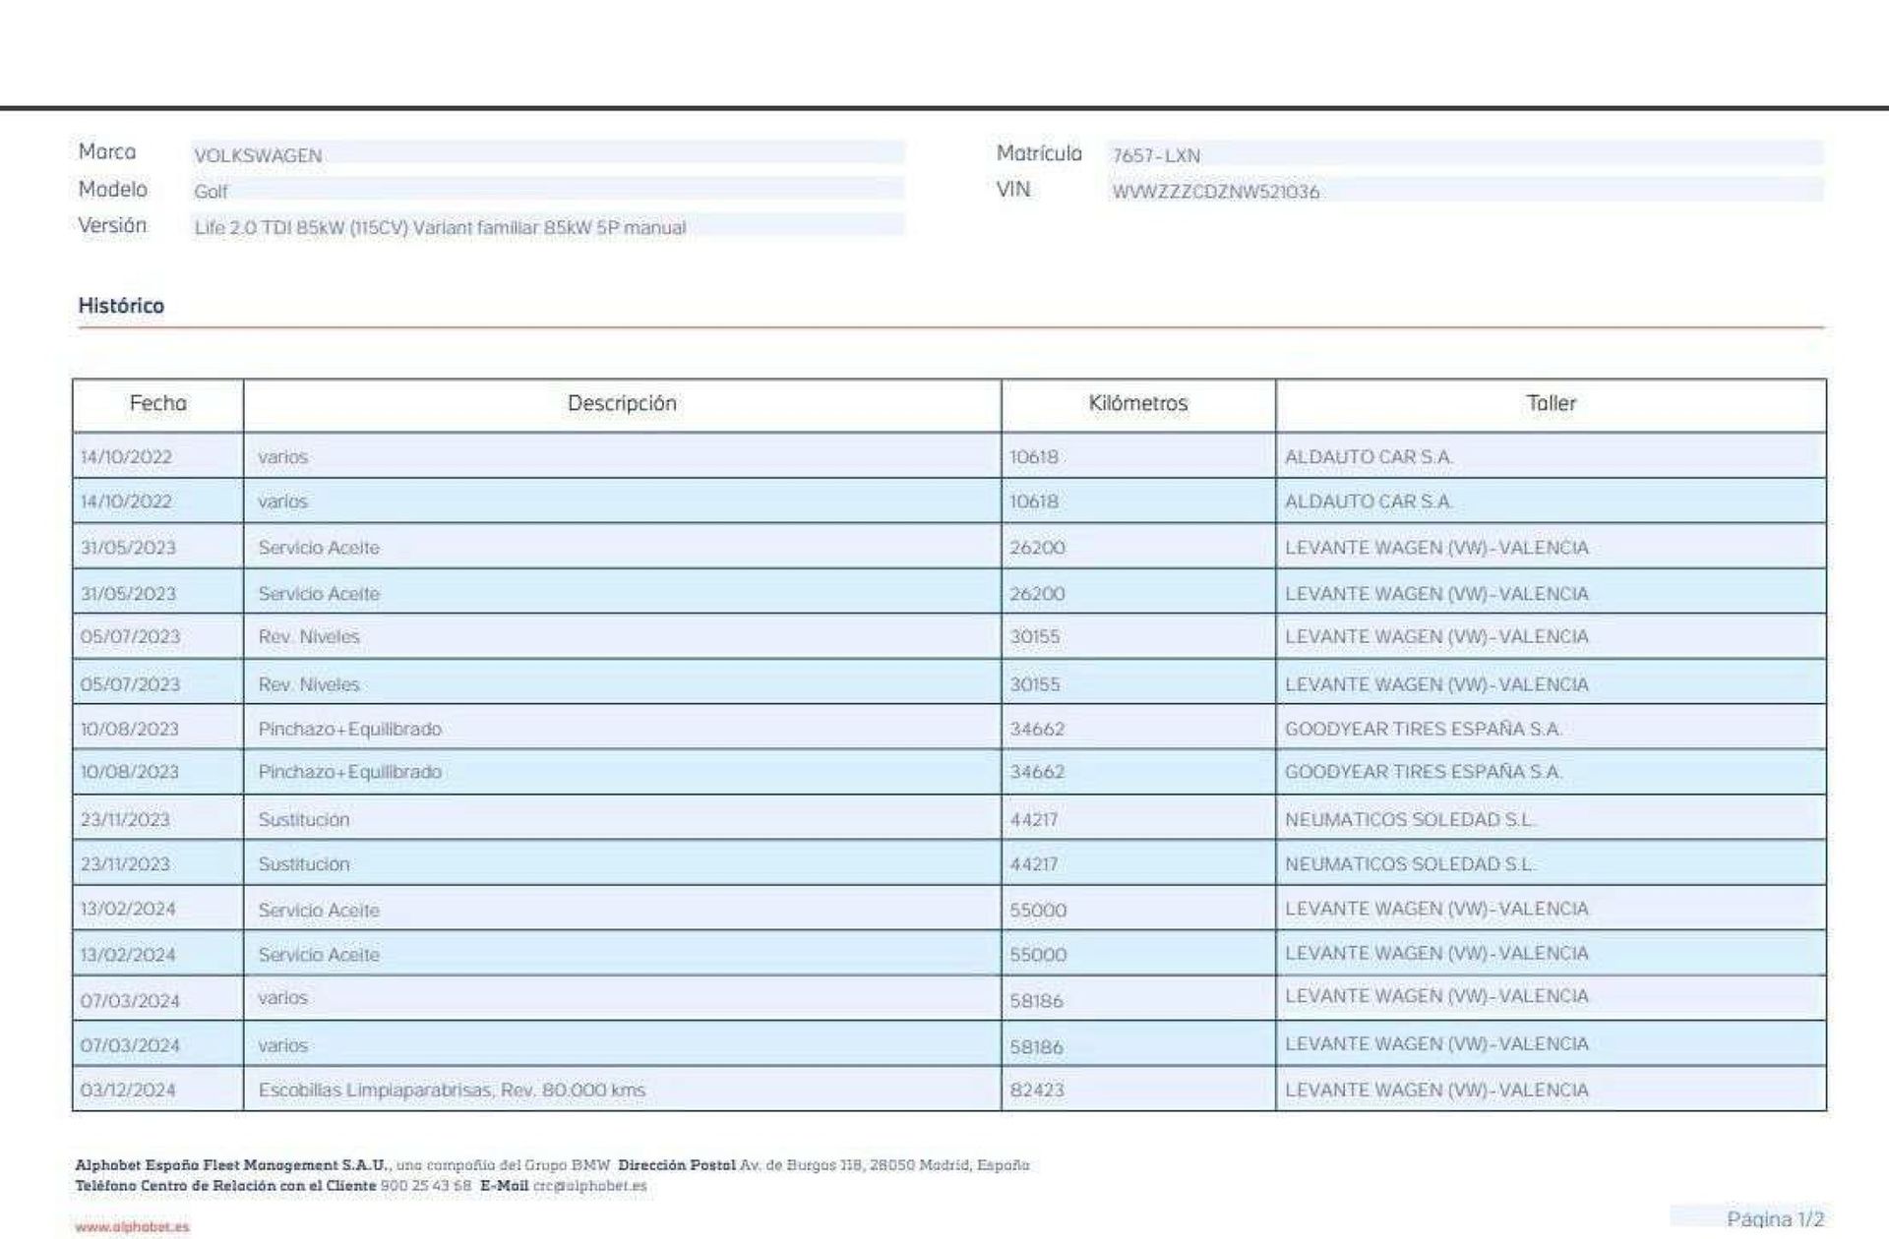
Task: Click the workshop name in the 82423 km row
Action: coord(1436,1090)
